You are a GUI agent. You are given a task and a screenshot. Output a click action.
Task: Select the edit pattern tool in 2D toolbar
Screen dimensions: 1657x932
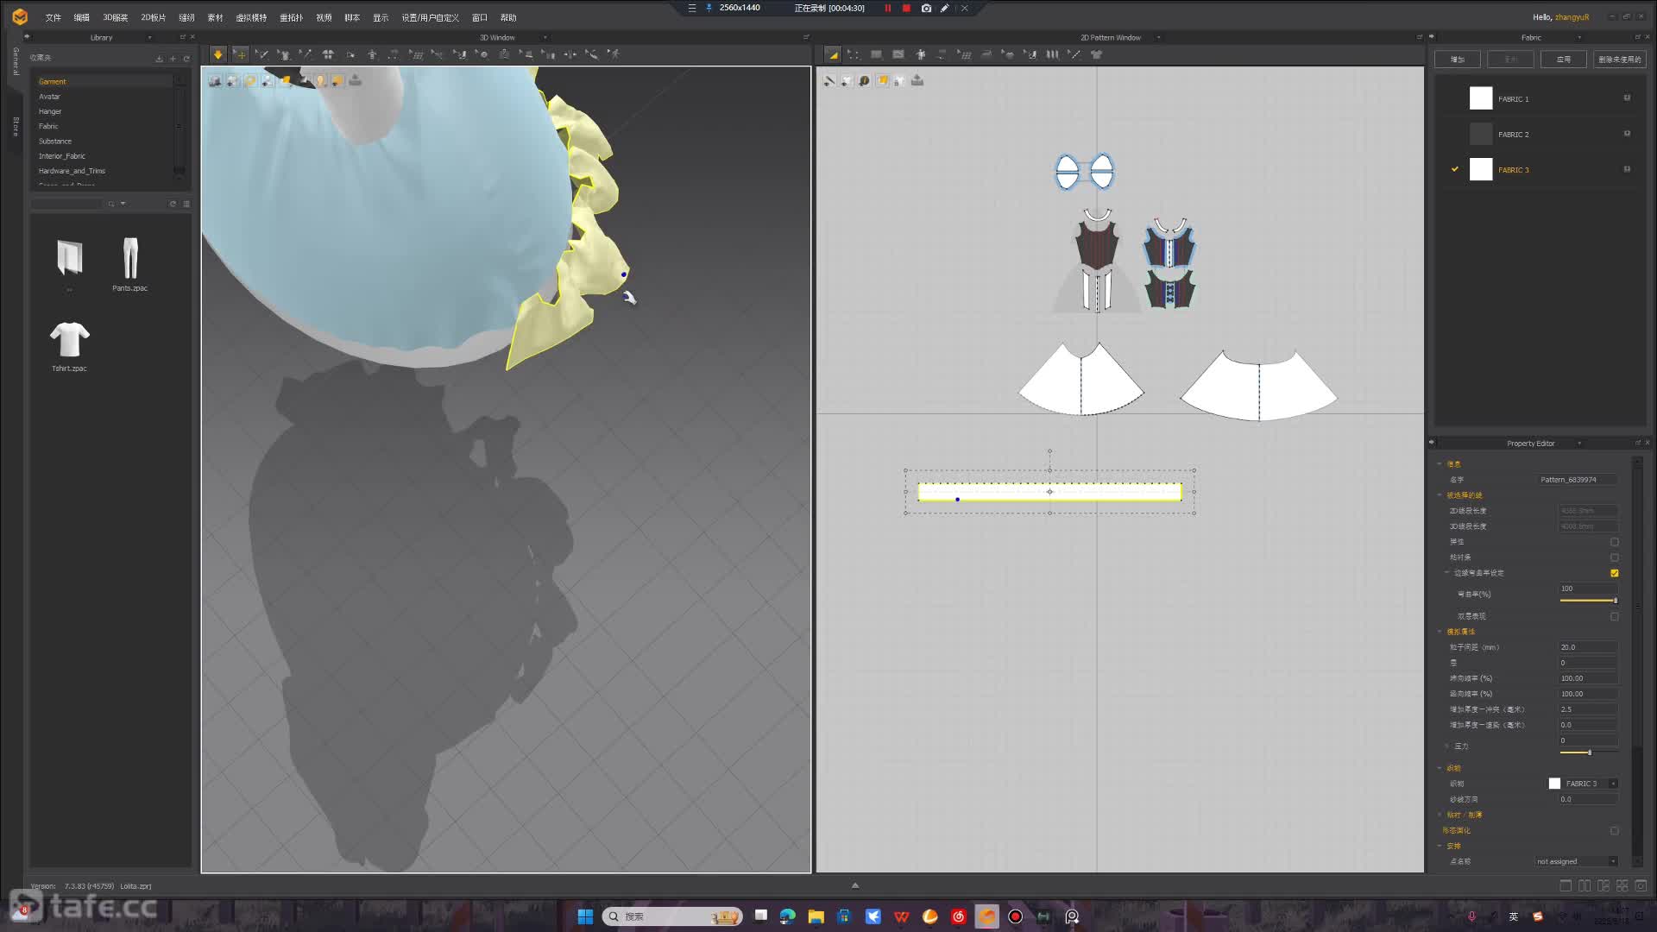[x=832, y=54]
